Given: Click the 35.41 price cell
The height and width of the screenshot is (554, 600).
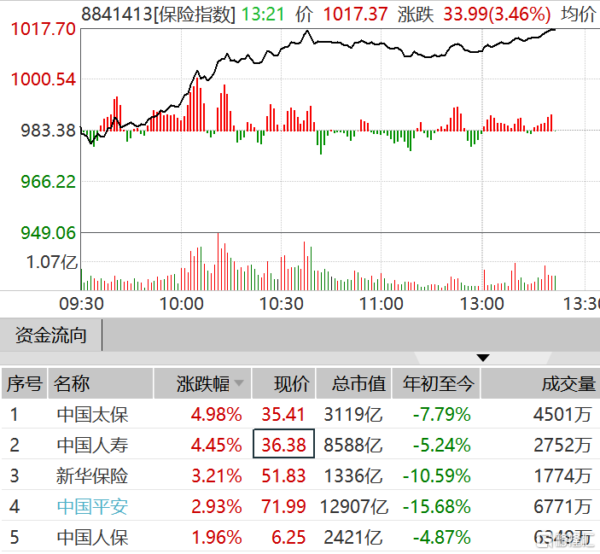Looking at the screenshot, I should (283, 415).
